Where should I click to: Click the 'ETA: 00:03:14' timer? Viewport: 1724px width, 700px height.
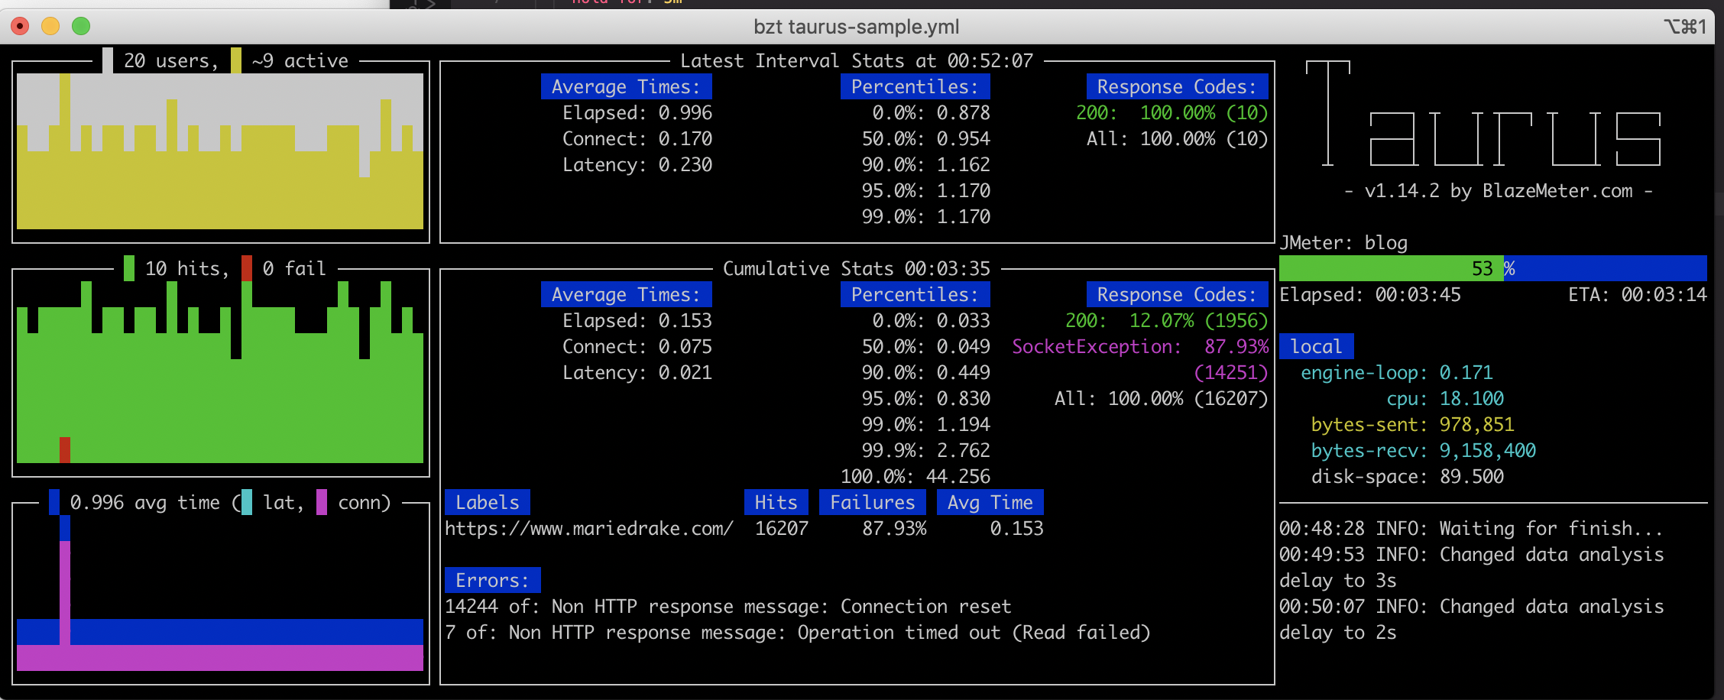click(1638, 294)
